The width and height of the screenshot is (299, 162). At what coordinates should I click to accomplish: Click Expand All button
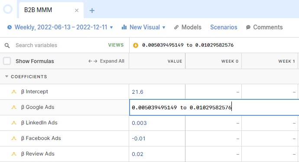pyautogui.click(x=106, y=61)
